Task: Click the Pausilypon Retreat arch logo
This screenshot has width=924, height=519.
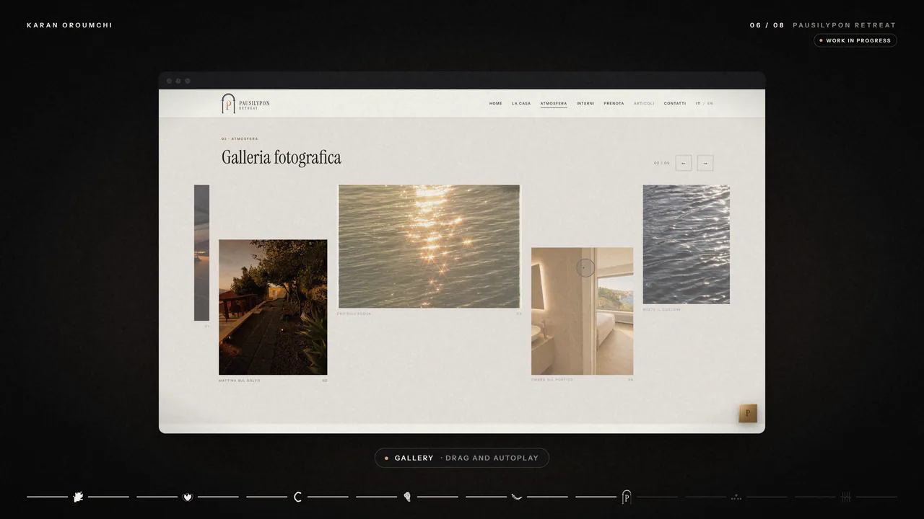Action: click(245, 104)
